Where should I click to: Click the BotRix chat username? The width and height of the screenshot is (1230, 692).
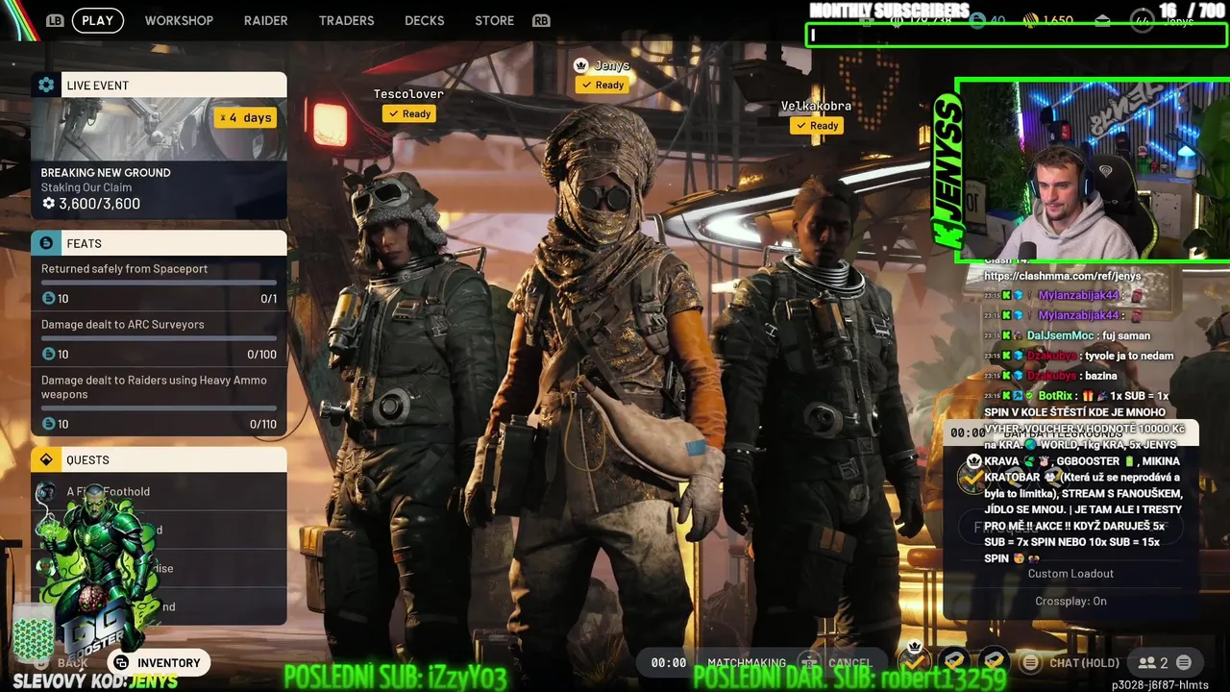tap(1055, 395)
